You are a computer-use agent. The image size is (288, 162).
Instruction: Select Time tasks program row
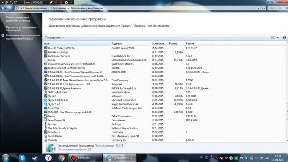[x=127, y=132]
